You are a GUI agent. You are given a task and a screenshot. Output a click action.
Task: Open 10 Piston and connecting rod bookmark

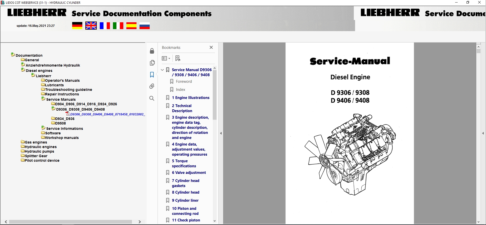[x=185, y=211]
